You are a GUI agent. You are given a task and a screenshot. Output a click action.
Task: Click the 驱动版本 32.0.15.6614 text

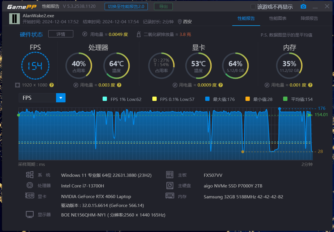tap(102, 205)
